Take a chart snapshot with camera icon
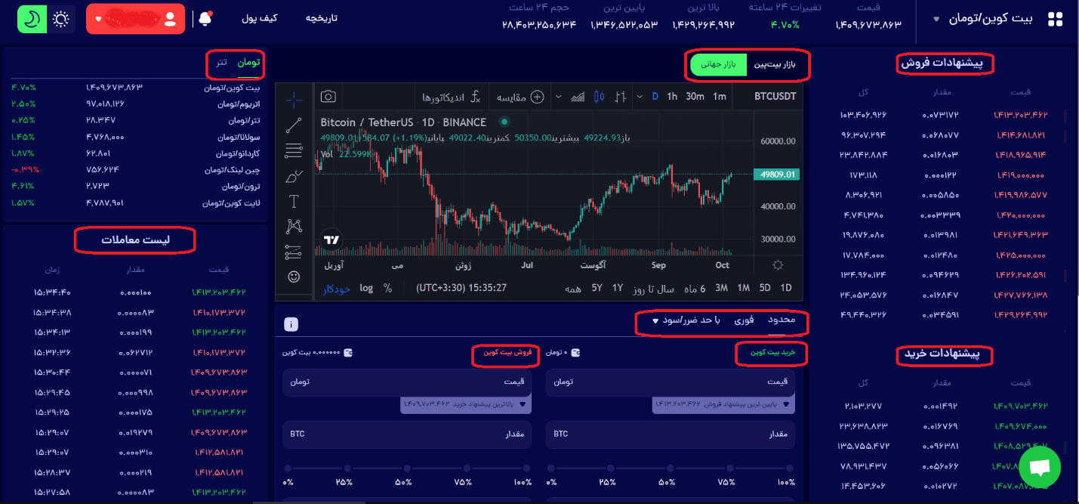Screen dimensions: 1079x504 coord(328,97)
